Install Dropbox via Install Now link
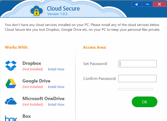The height and width of the screenshot is (121, 167). click(56, 69)
